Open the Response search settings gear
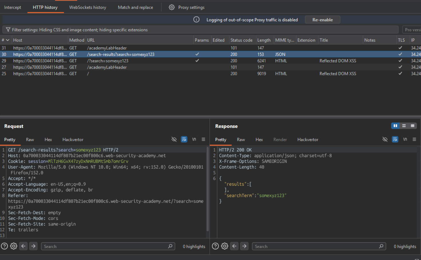This screenshot has width=421, height=260. pyautogui.click(x=225, y=246)
